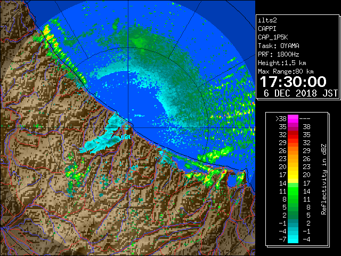341x256 pixels.
Task: Pick the yellow legend band between 17 and 20
Action: 293,175
